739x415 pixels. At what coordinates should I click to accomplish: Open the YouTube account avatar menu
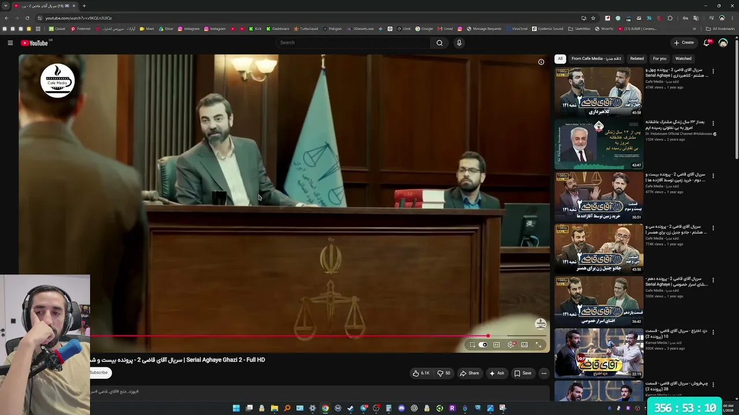click(723, 43)
